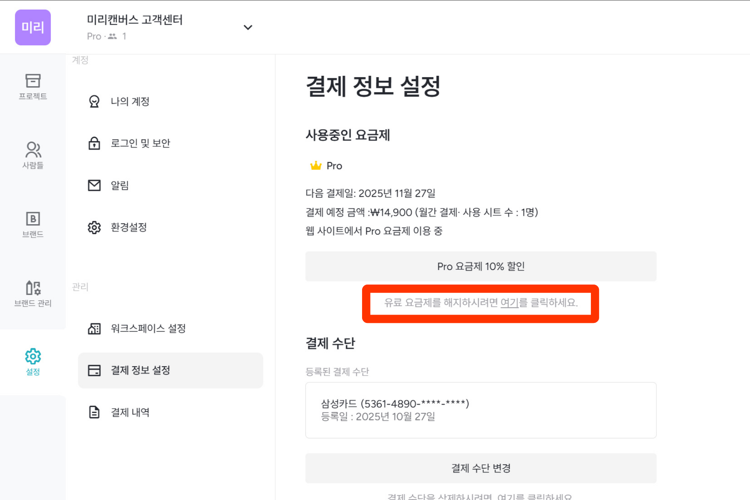Click the 나의 계정 profile icon
This screenshot has width=750, height=500.
pyautogui.click(x=94, y=102)
